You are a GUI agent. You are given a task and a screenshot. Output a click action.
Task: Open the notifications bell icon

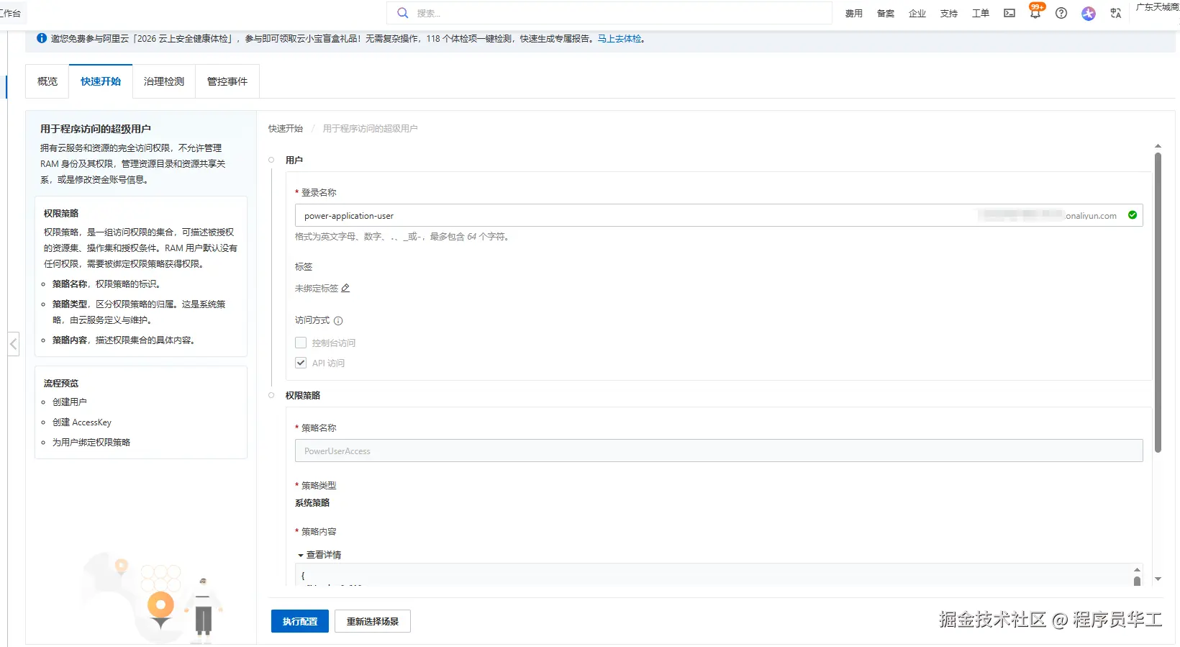1035,13
